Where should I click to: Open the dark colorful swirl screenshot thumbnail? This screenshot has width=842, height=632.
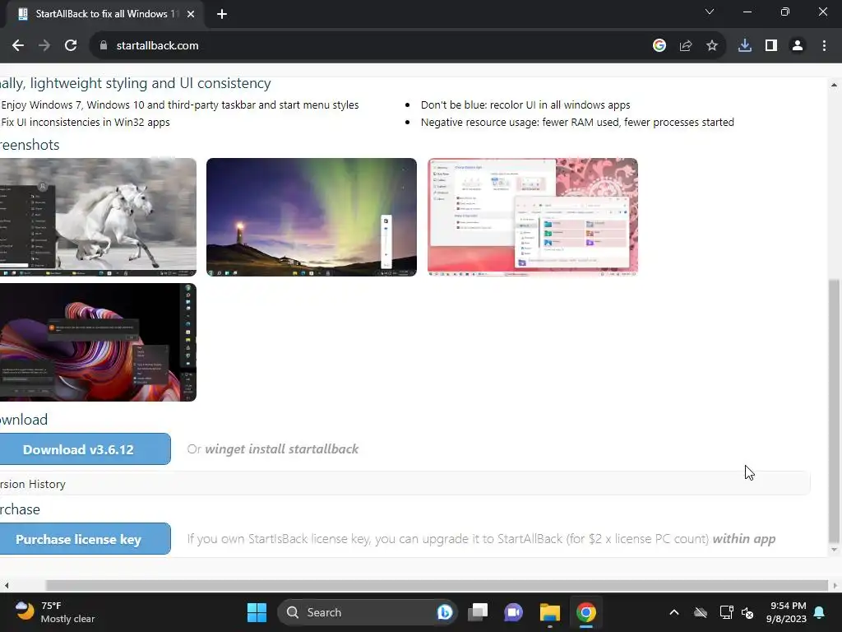click(99, 342)
